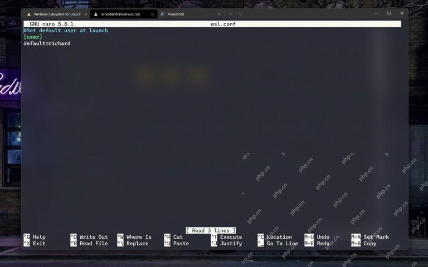Click the ^X Exit shortcut label
The width and height of the screenshot is (428, 267).
coord(35,243)
